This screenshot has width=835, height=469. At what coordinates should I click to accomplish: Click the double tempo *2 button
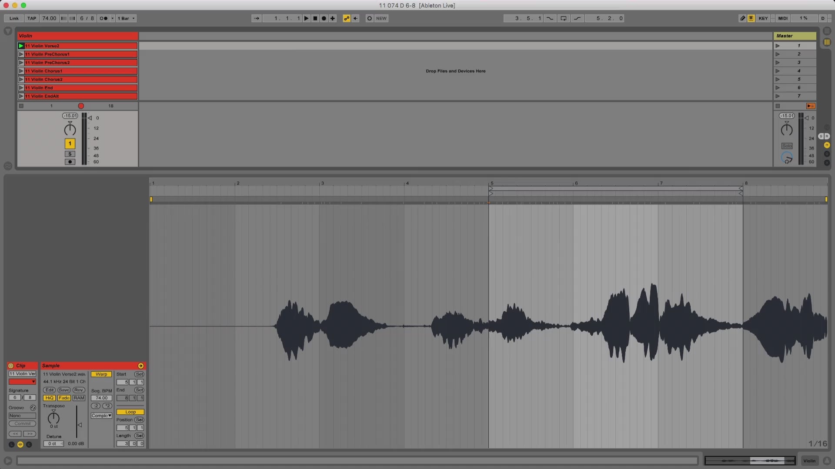click(x=107, y=406)
